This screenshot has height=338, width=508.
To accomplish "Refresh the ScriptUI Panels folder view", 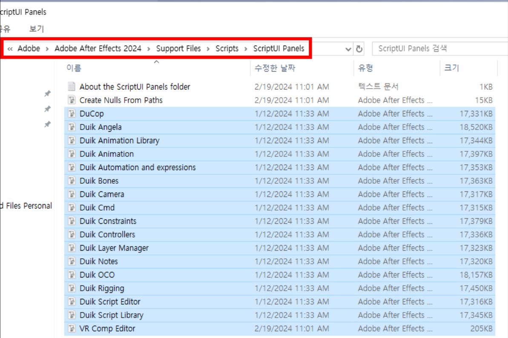I will (x=359, y=49).
